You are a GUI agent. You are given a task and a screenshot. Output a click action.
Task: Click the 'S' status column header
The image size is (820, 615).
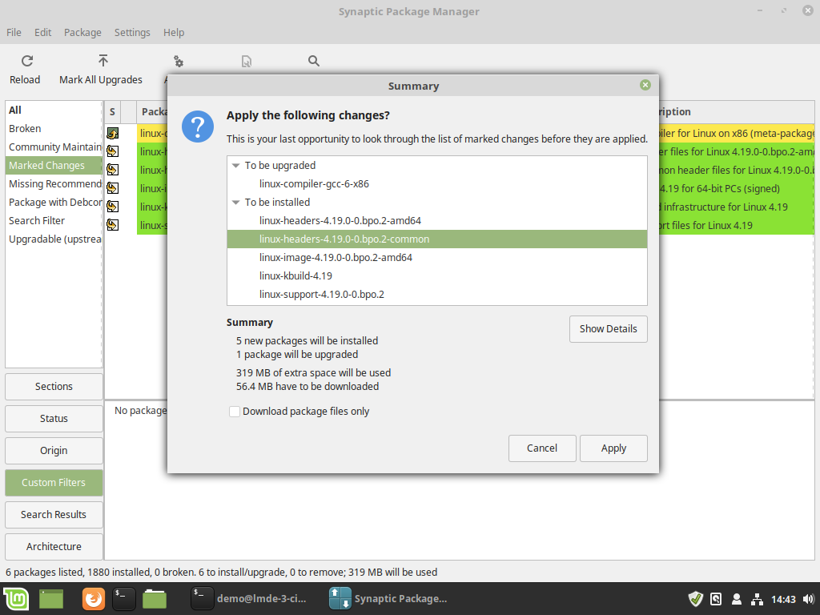tap(112, 112)
